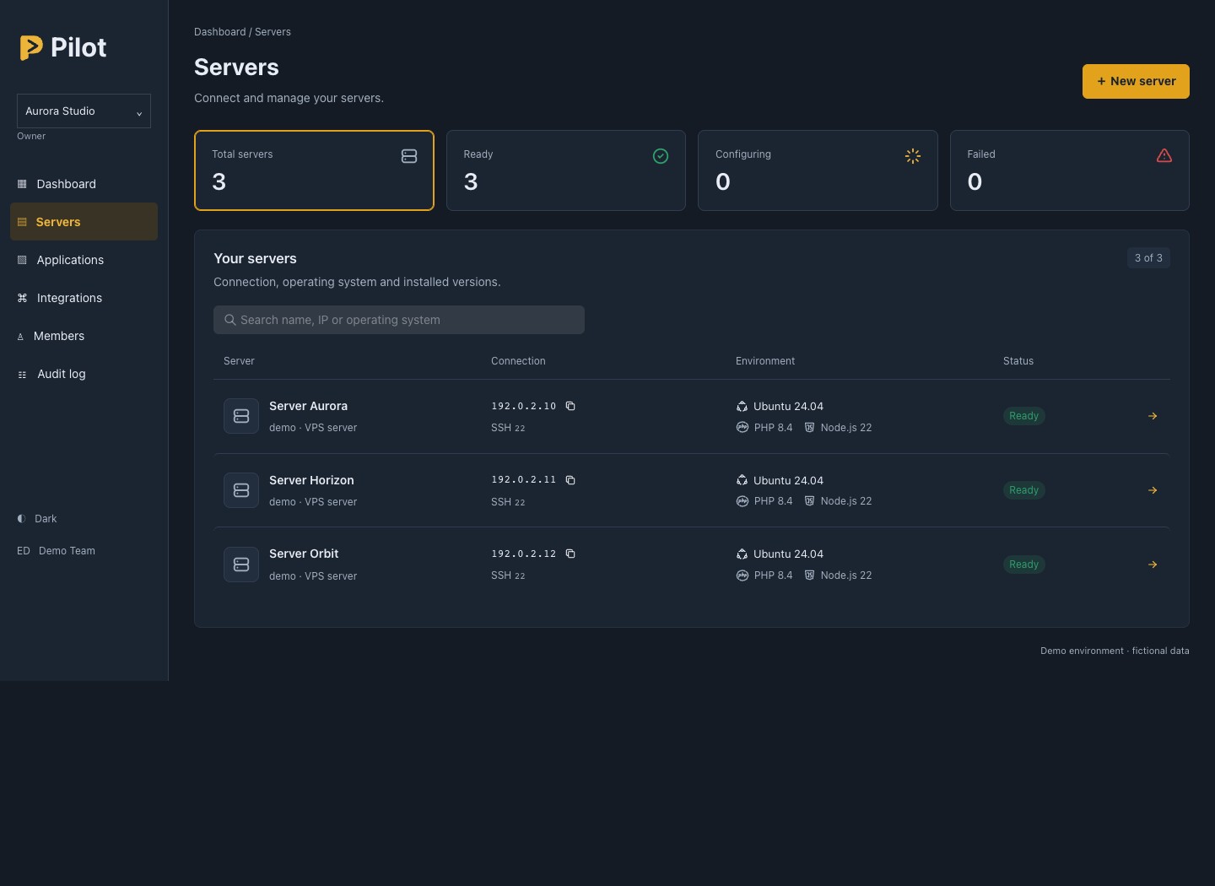This screenshot has height=886, width=1215.
Task: Click the Dashboard breadcrumb link
Action: 219,32
